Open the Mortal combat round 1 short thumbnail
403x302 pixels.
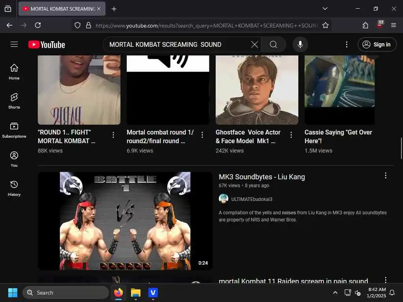(168, 90)
